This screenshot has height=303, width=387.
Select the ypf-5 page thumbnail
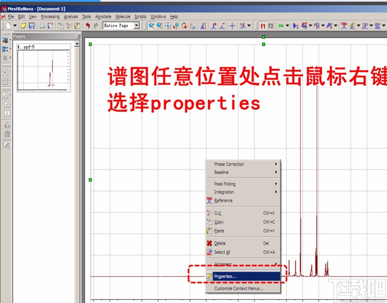[x=44, y=68]
